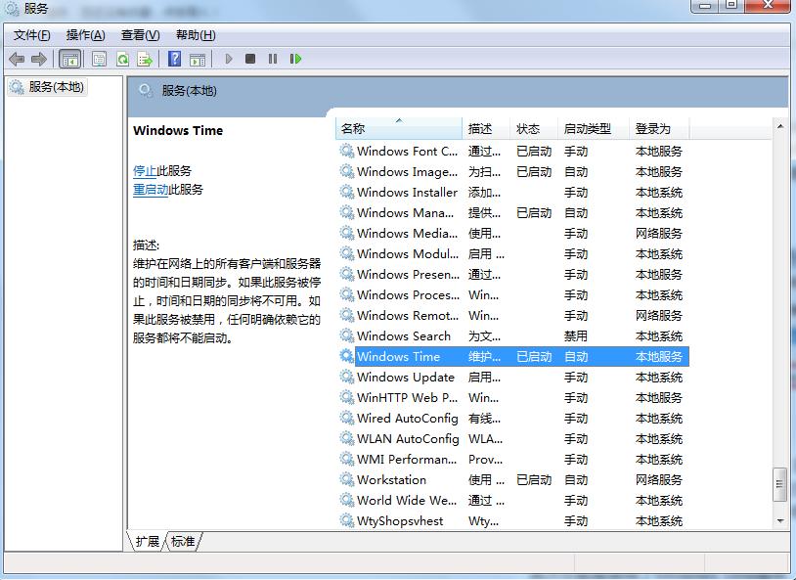Click the vertical scrollbar thumb
Image resolution: width=796 pixels, height=580 pixels.
(779, 484)
